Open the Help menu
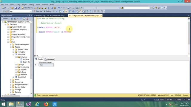The height and width of the screenshot is (107, 191). pos(52,4)
